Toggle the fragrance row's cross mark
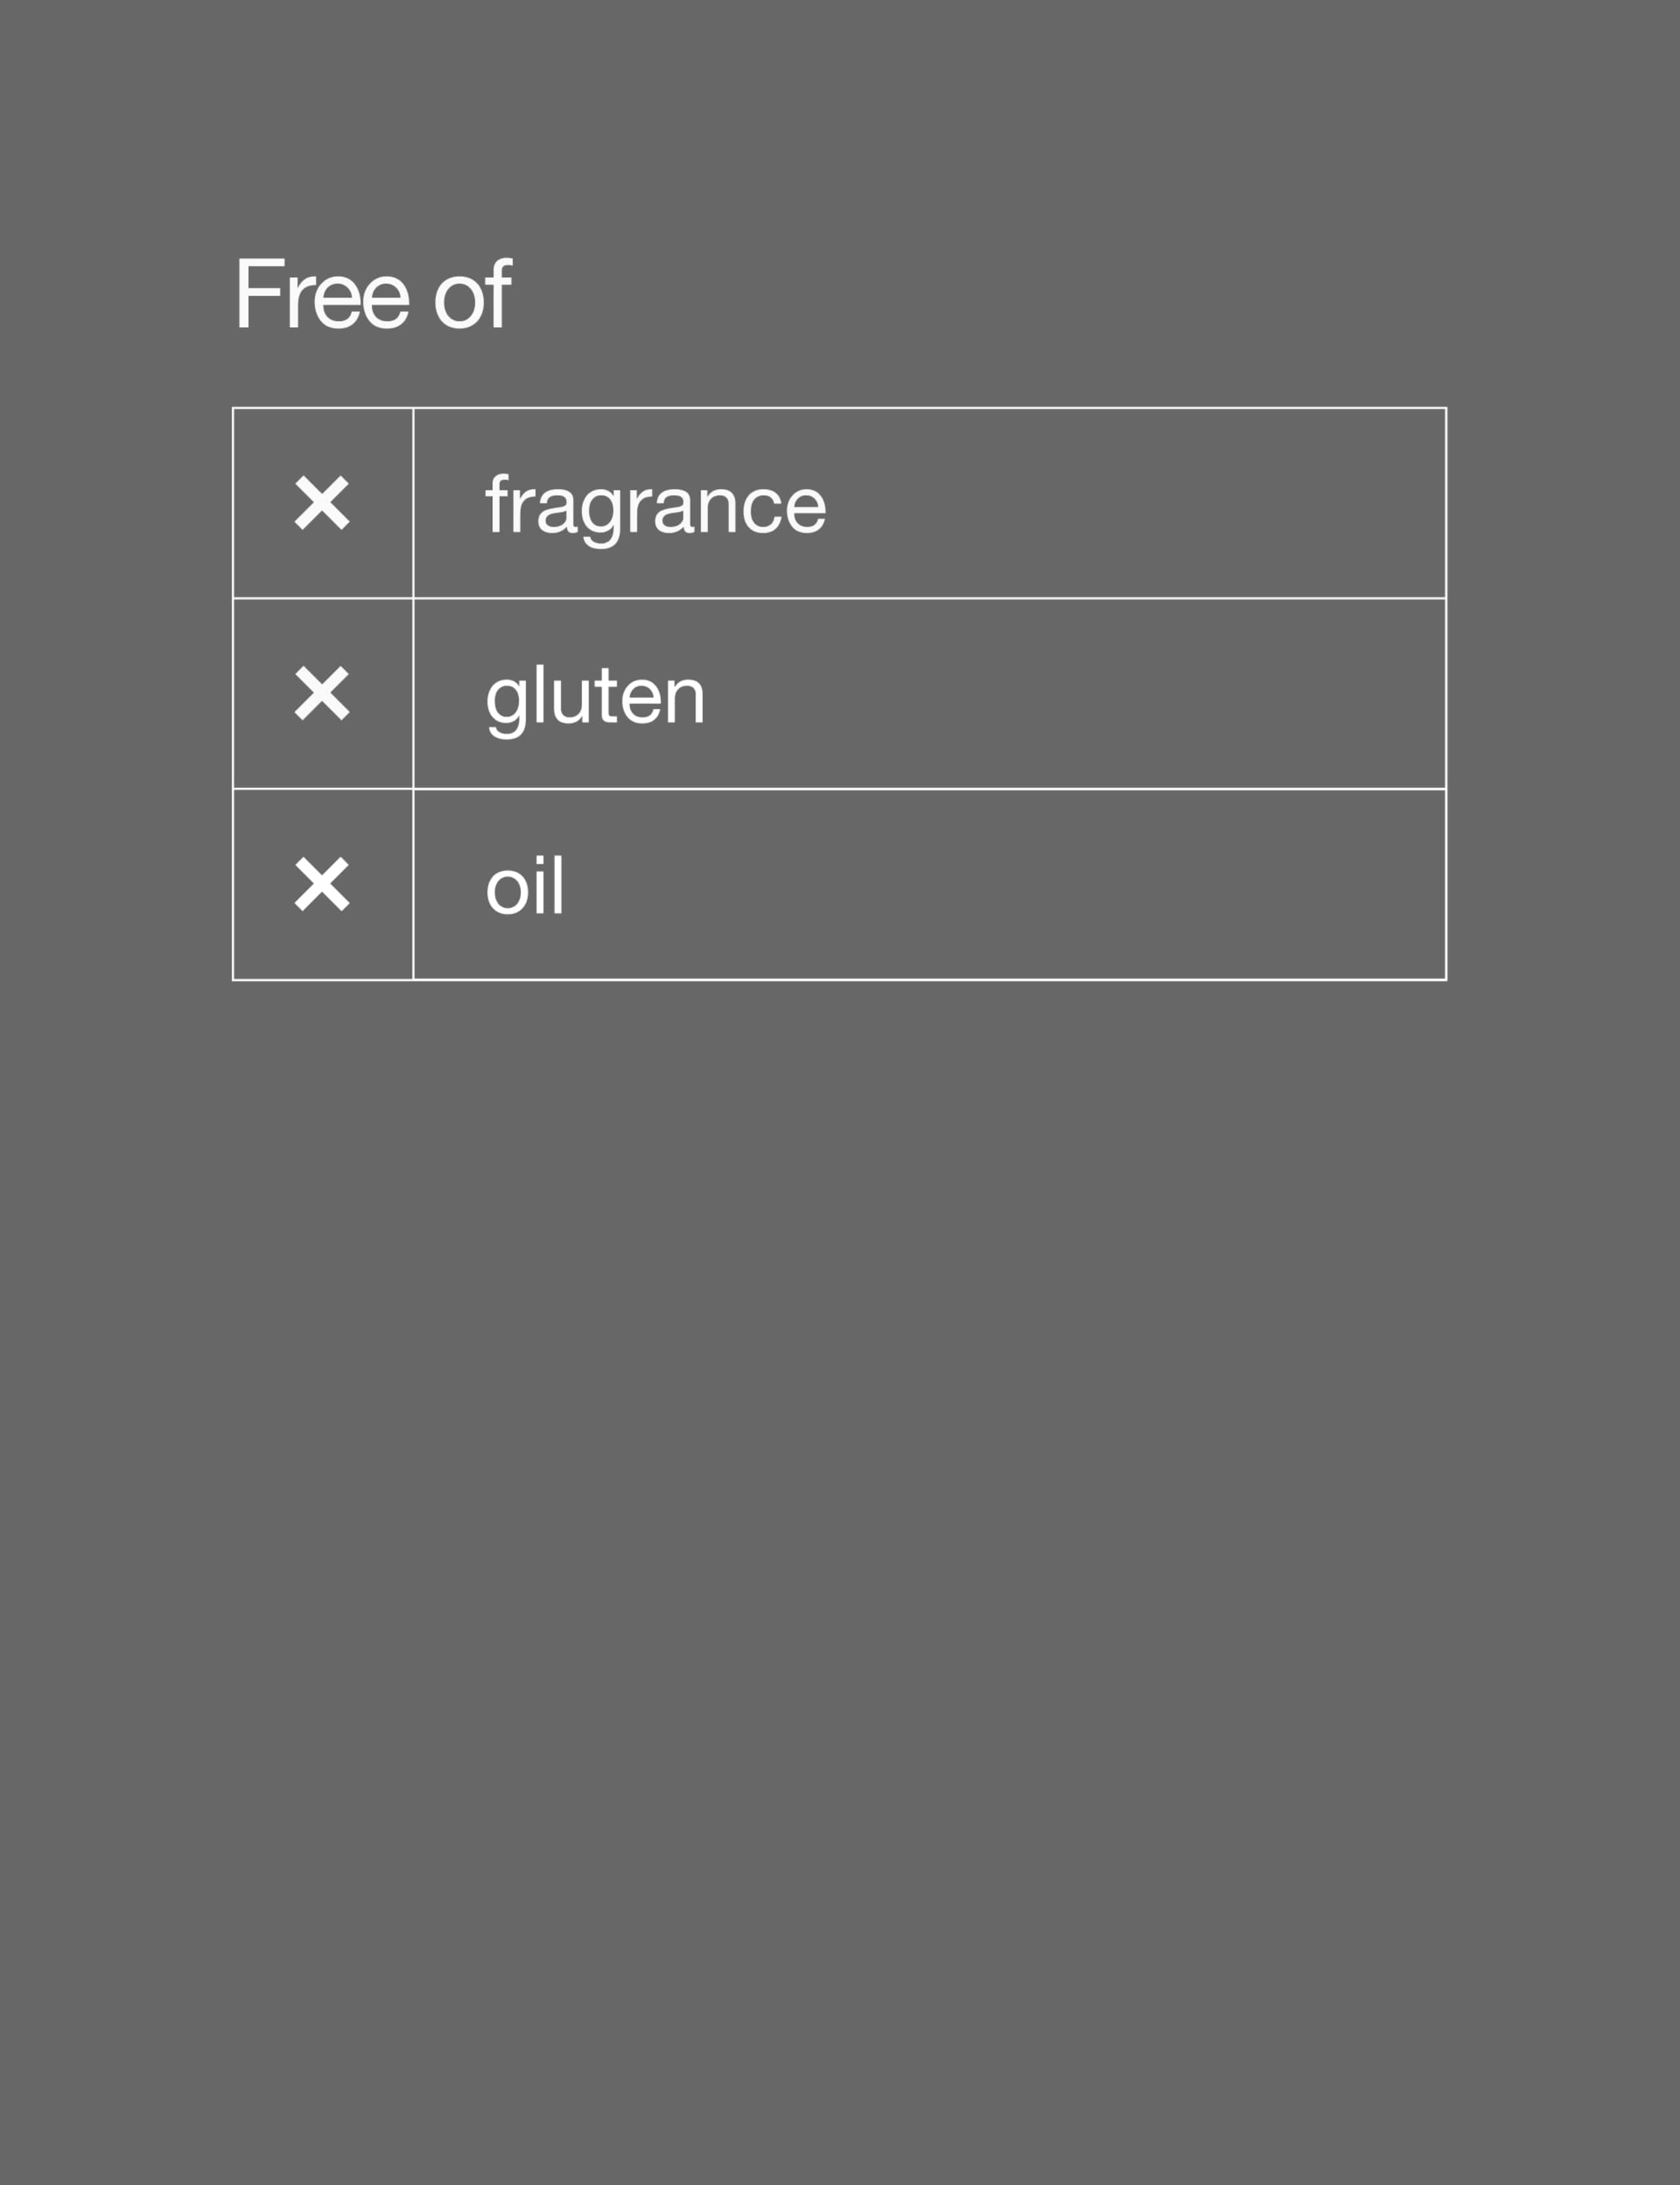1680x2185 pixels. (x=322, y=502)
